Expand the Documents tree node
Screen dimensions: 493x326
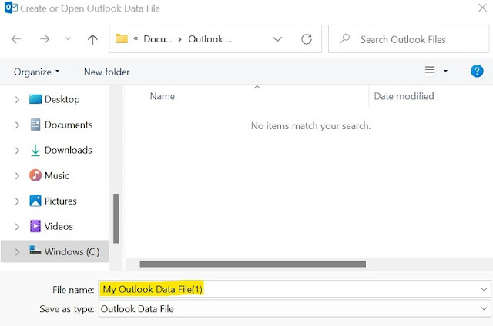(17, 125)
